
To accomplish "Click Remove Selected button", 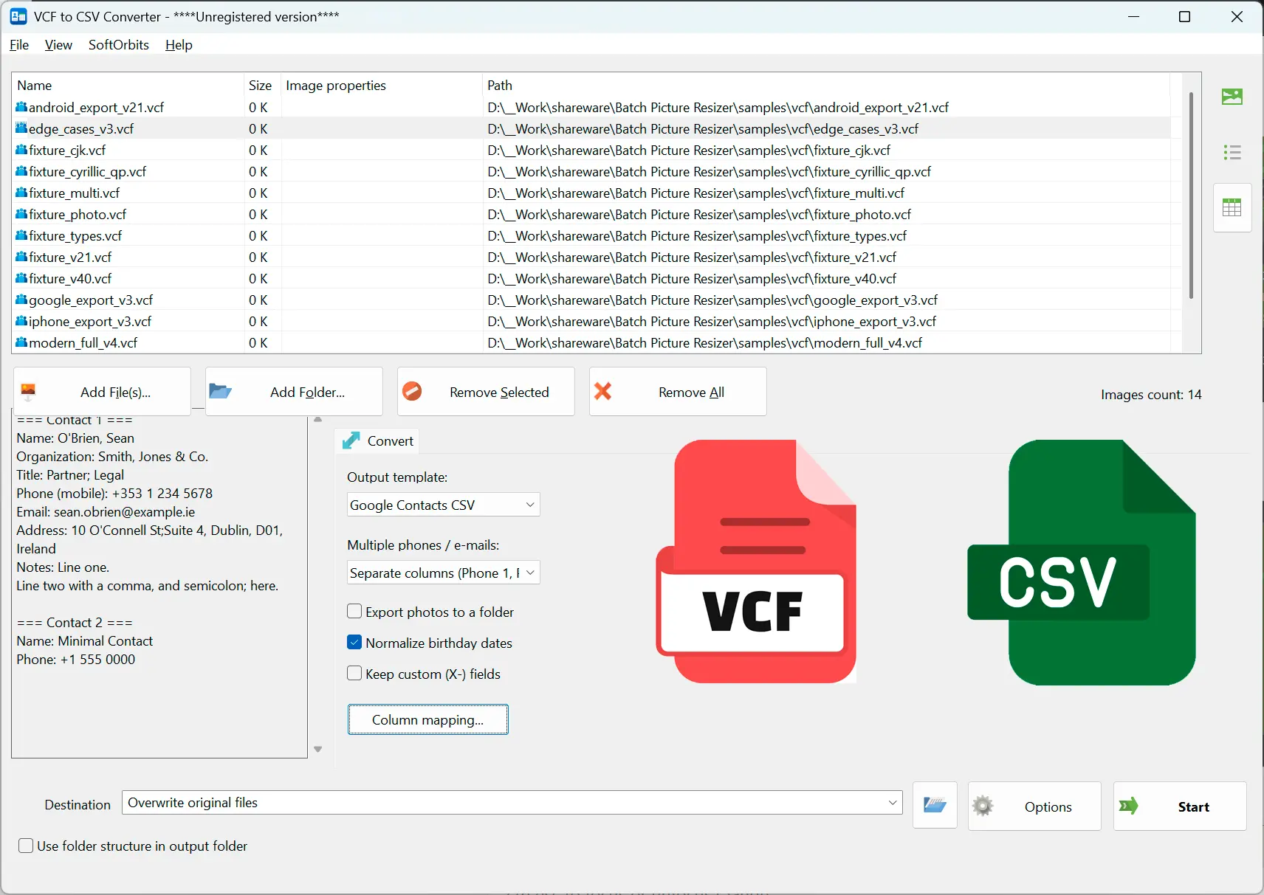I will pyautogui.click(x=486, y=392).
